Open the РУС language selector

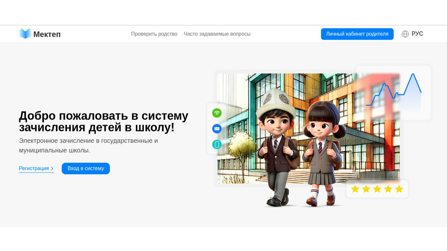412,34
